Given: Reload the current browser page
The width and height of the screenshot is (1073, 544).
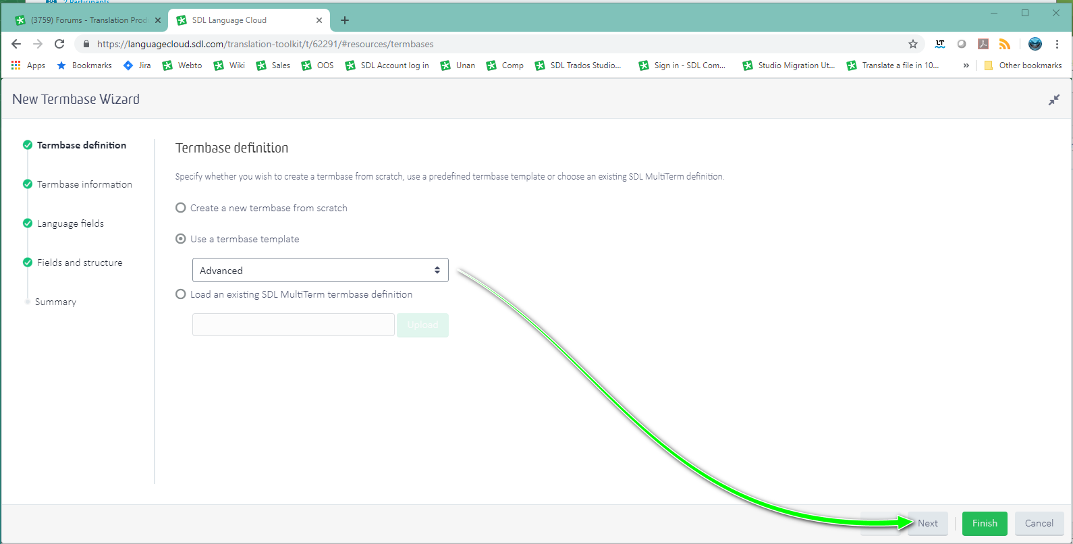Looking at the screenshot, I should pyautogui.click(x=59, y=44).
